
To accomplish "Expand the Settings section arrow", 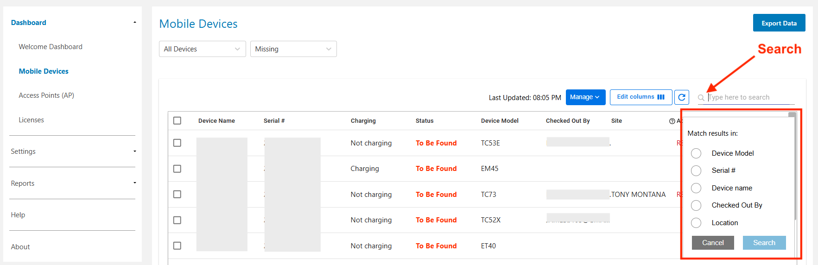I will [x=135, y=151].
